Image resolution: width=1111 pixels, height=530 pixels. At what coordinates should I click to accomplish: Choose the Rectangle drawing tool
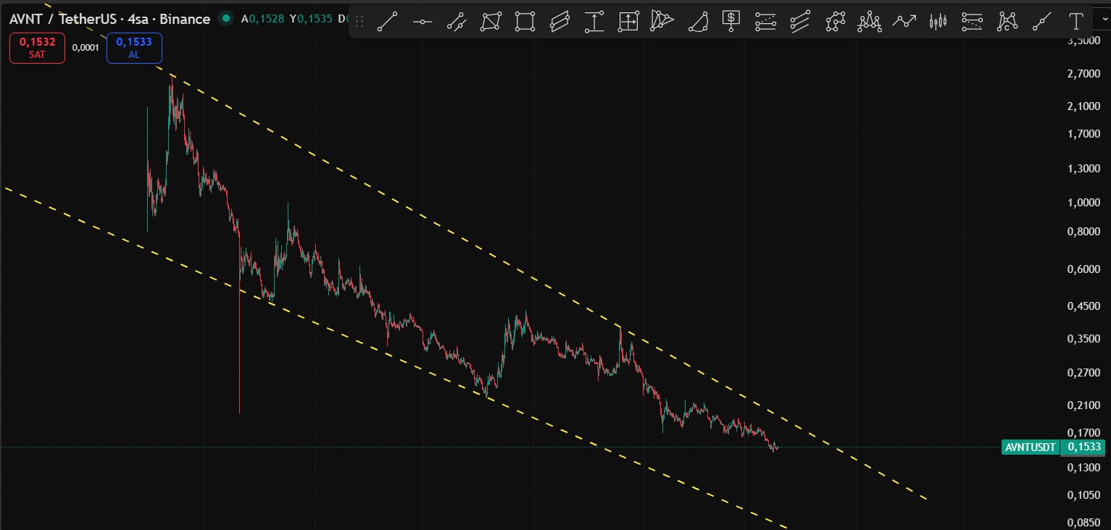(525, 22)
